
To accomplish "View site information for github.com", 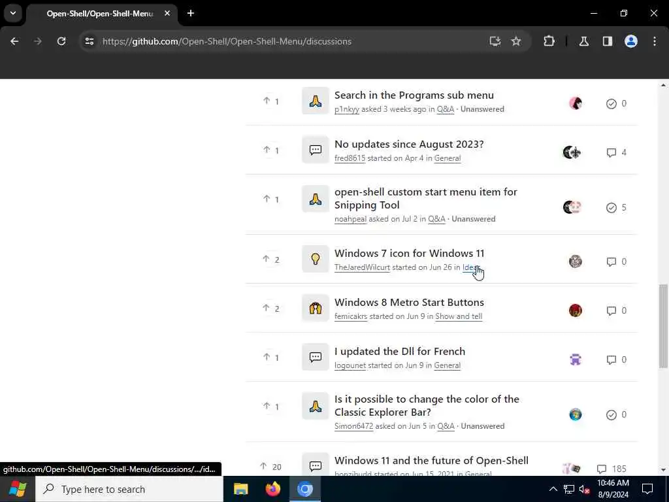I will [x=89, y=41].
